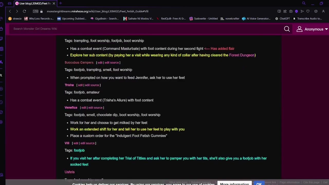
Task: Focus the Search Monster Girl Dreams Wiki field
Action: click(147, 29)
